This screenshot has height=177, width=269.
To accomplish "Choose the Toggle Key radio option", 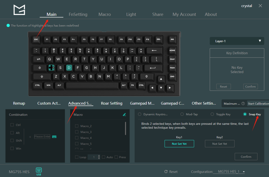I will [x=212, y=114].
